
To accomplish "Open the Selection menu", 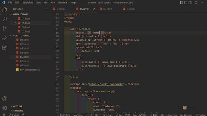I will click(27, 3).
